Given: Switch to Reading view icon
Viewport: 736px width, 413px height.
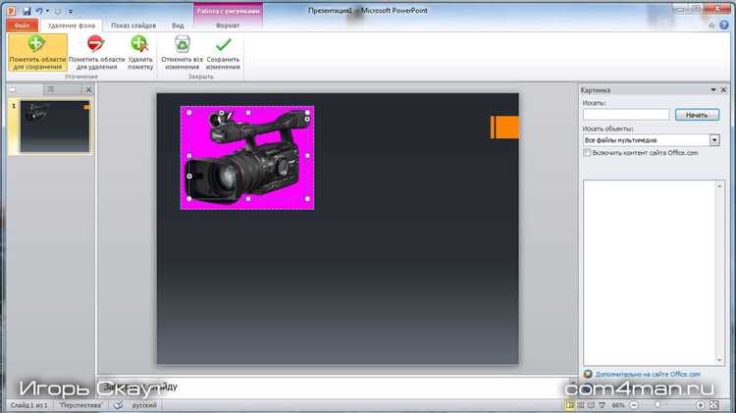Looking at the screenshot, I should 592,404.
